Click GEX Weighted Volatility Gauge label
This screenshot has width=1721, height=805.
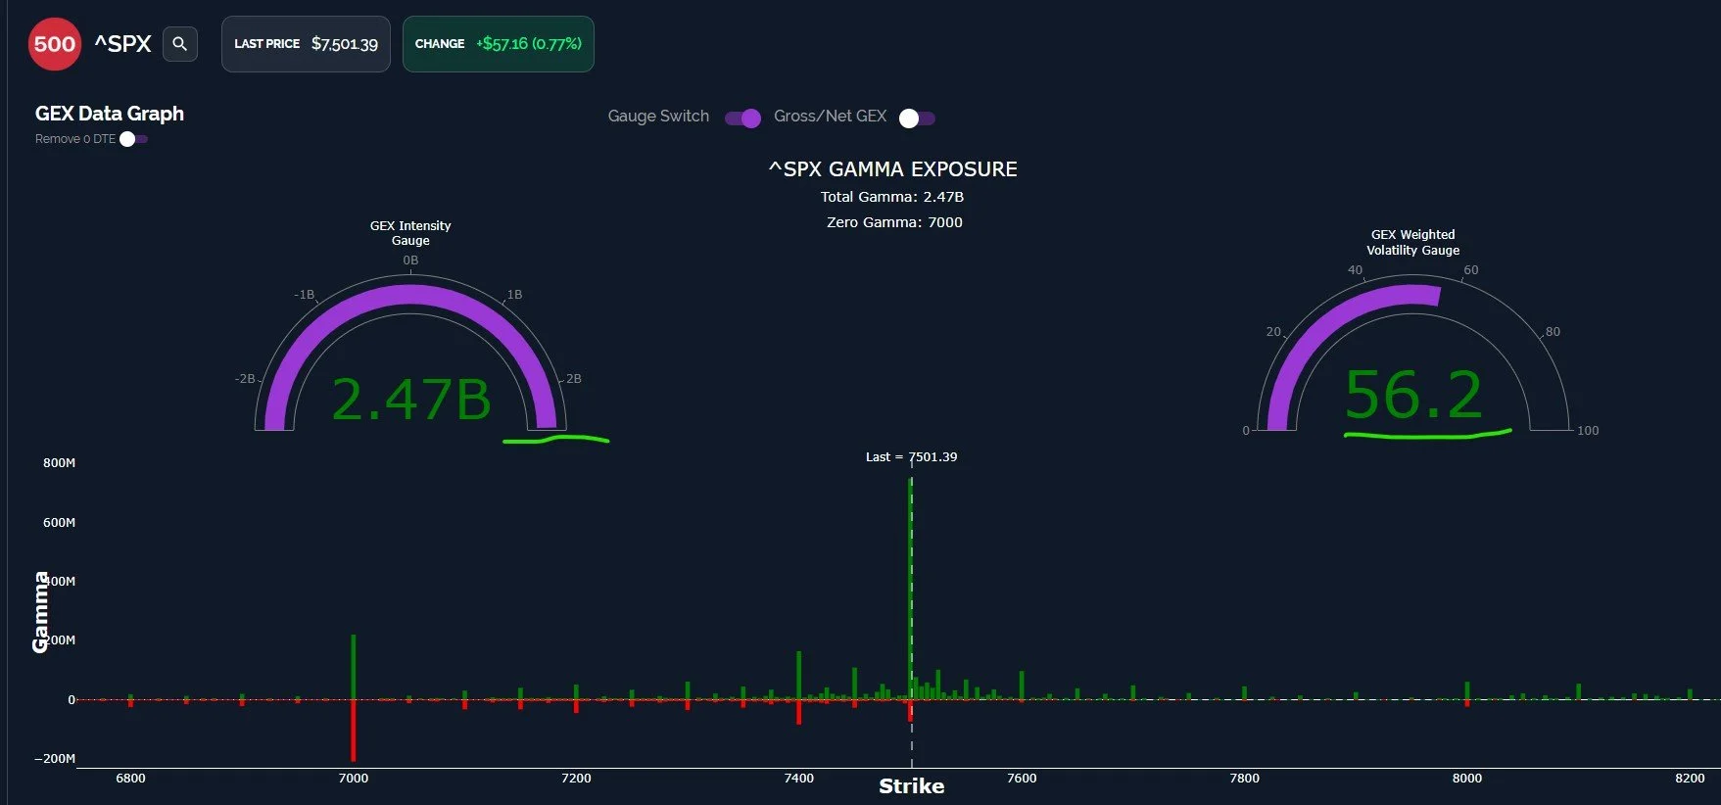click(1413, 242)
